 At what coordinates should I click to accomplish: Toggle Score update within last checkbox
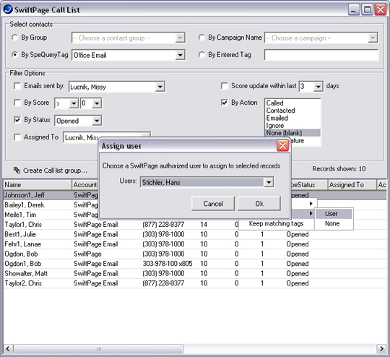(225, 86)
